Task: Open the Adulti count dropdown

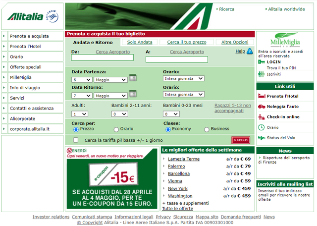Action: click(79, 114)
